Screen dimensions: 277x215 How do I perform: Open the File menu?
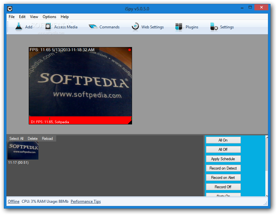click(x=12, y=17)
